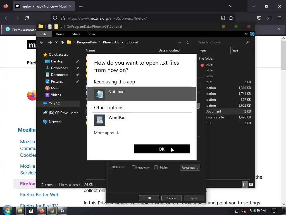Viewport: 286px width, 215px height.
Task: Open Documents in the sidebar
Action: (59, 75)
